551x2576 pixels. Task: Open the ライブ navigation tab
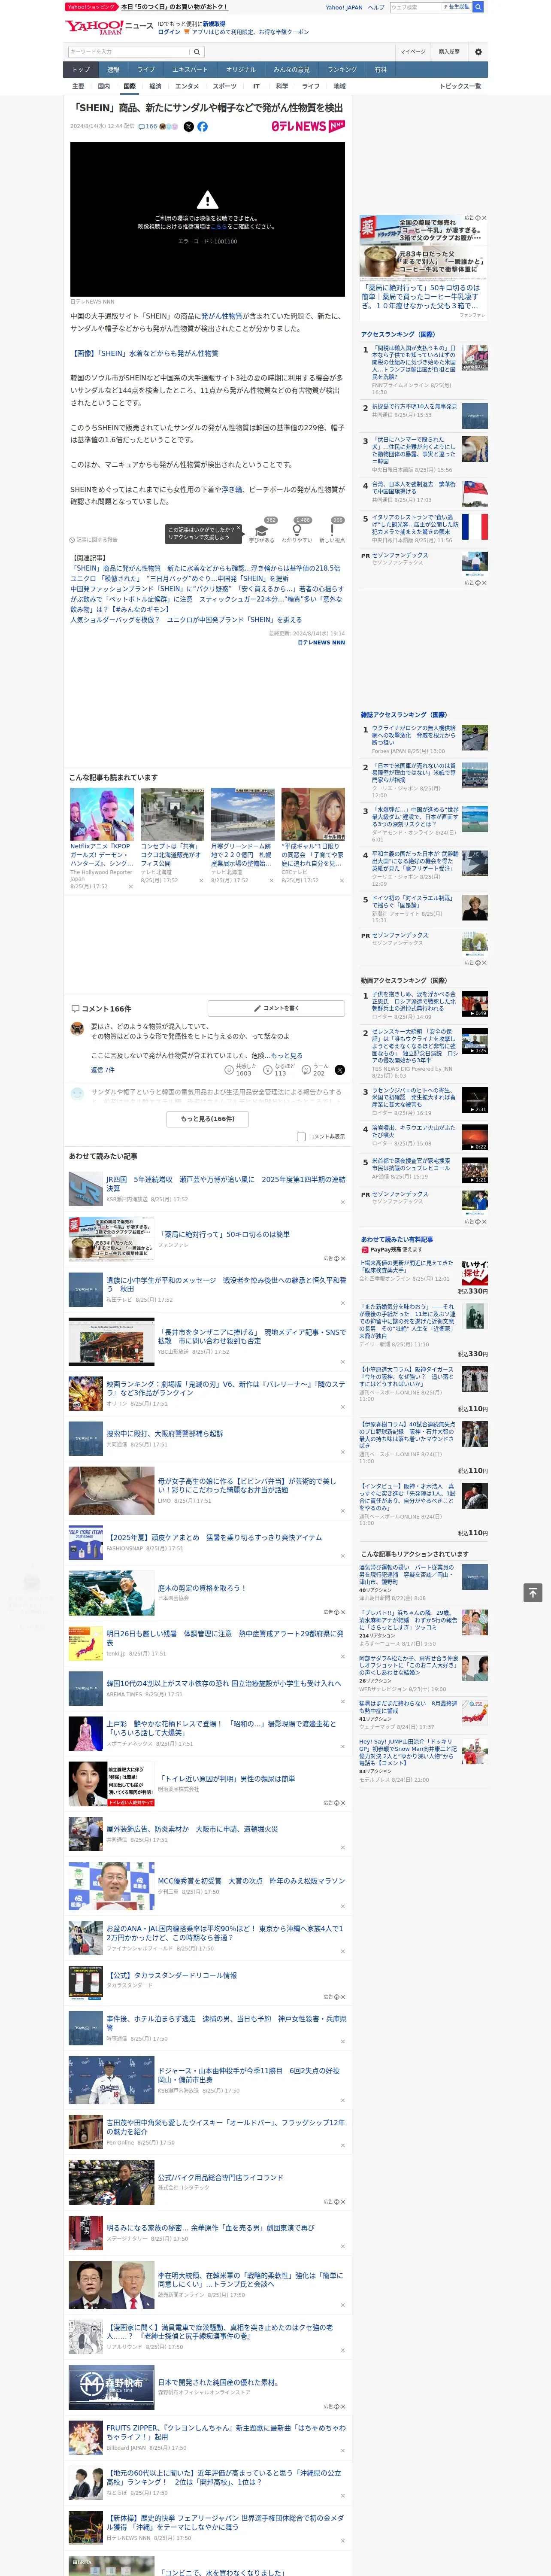click(x=146, y=70)
